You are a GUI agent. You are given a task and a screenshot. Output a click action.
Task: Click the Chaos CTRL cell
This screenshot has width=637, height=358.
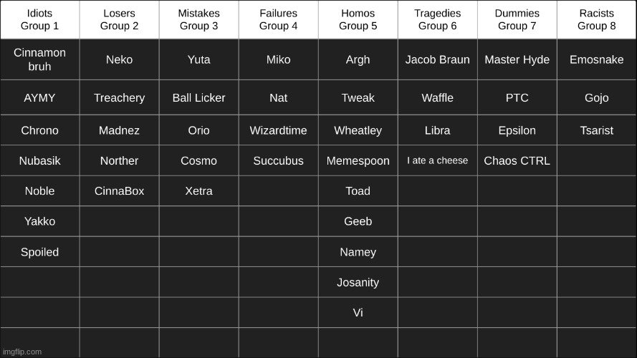pyautogui.click(x=517, y=160)
